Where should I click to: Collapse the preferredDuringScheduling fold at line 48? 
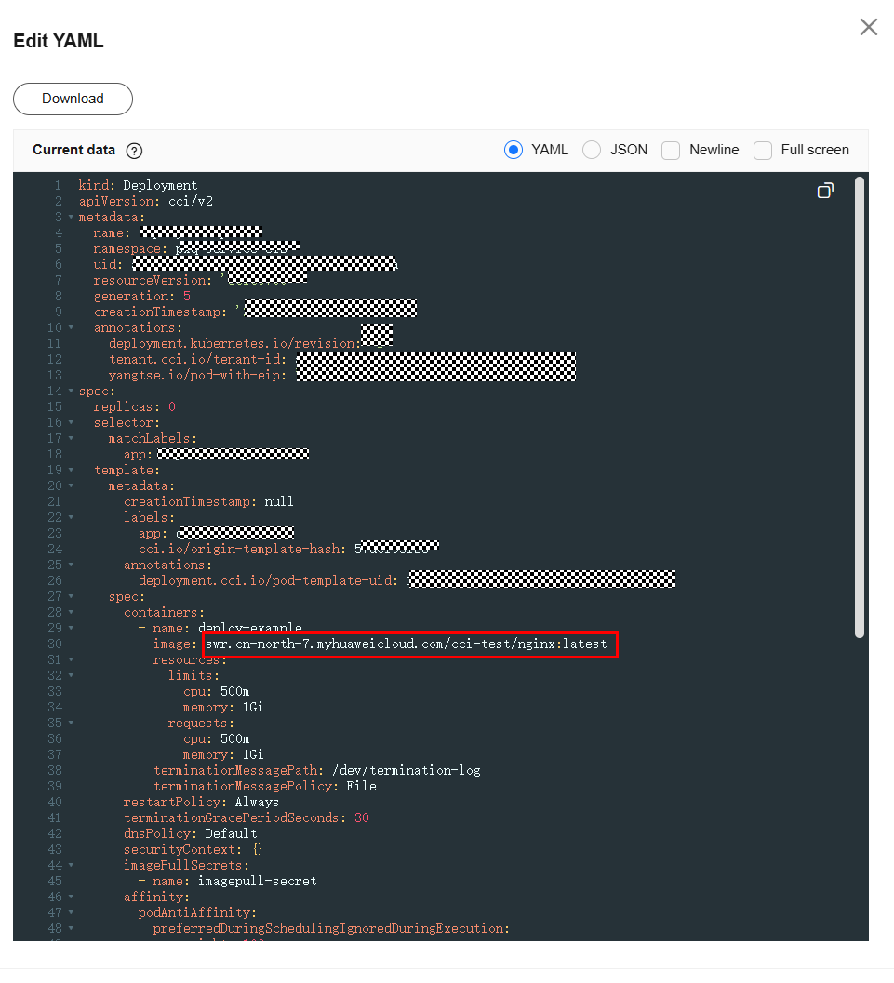tap(71, 928)
